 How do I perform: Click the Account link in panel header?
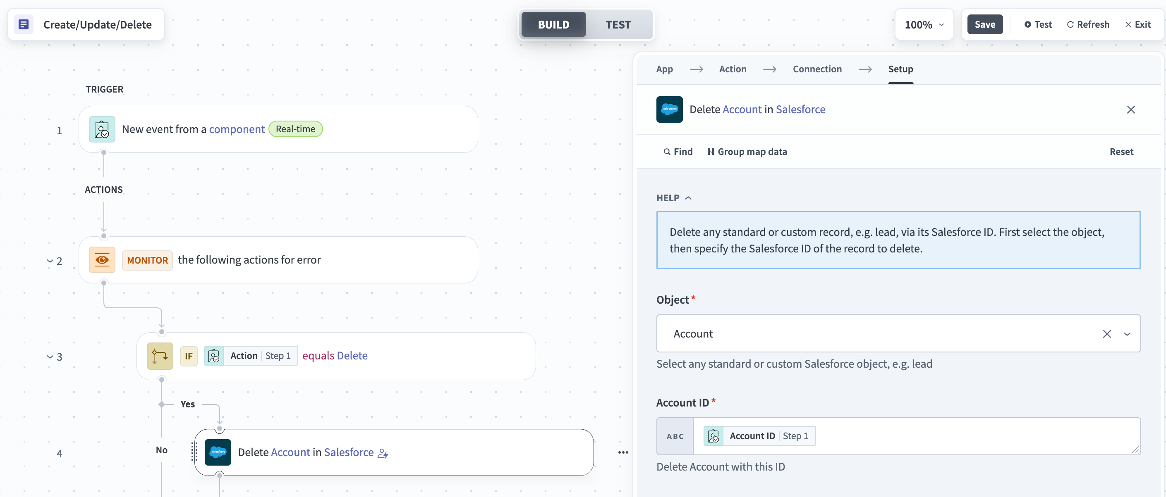(x=742, y=109)
